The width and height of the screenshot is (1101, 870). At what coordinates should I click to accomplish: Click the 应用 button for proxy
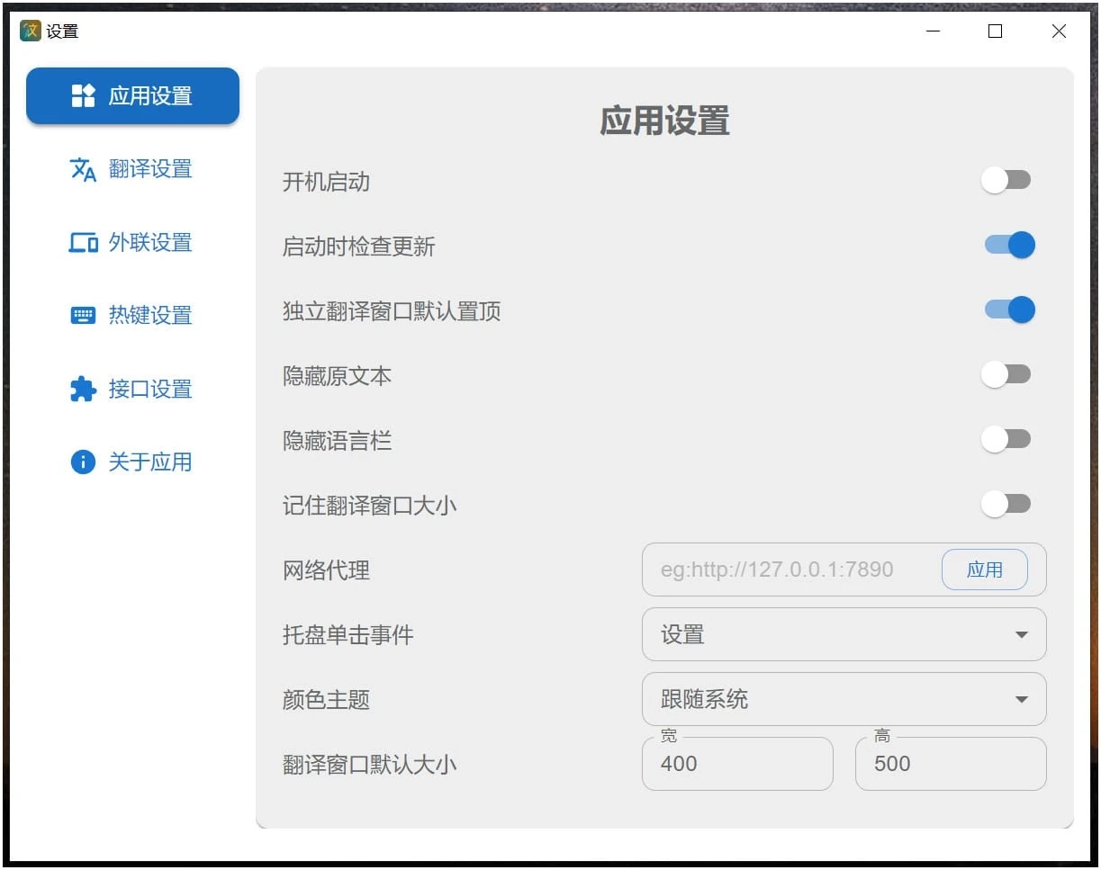984,570
